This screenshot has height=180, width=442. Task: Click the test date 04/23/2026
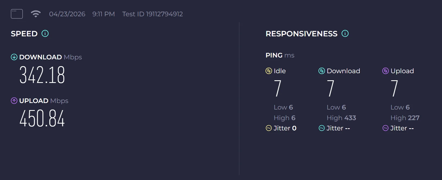[67, 14]
